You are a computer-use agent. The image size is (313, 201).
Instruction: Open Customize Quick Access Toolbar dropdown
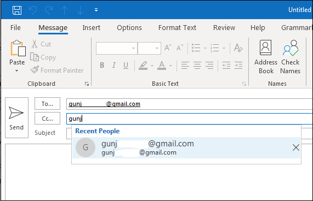(96, 10)
